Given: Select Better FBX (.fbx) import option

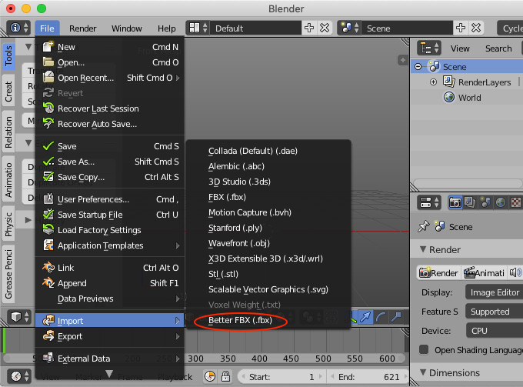Looking at the screenshot, I should (x=268, y=320).
